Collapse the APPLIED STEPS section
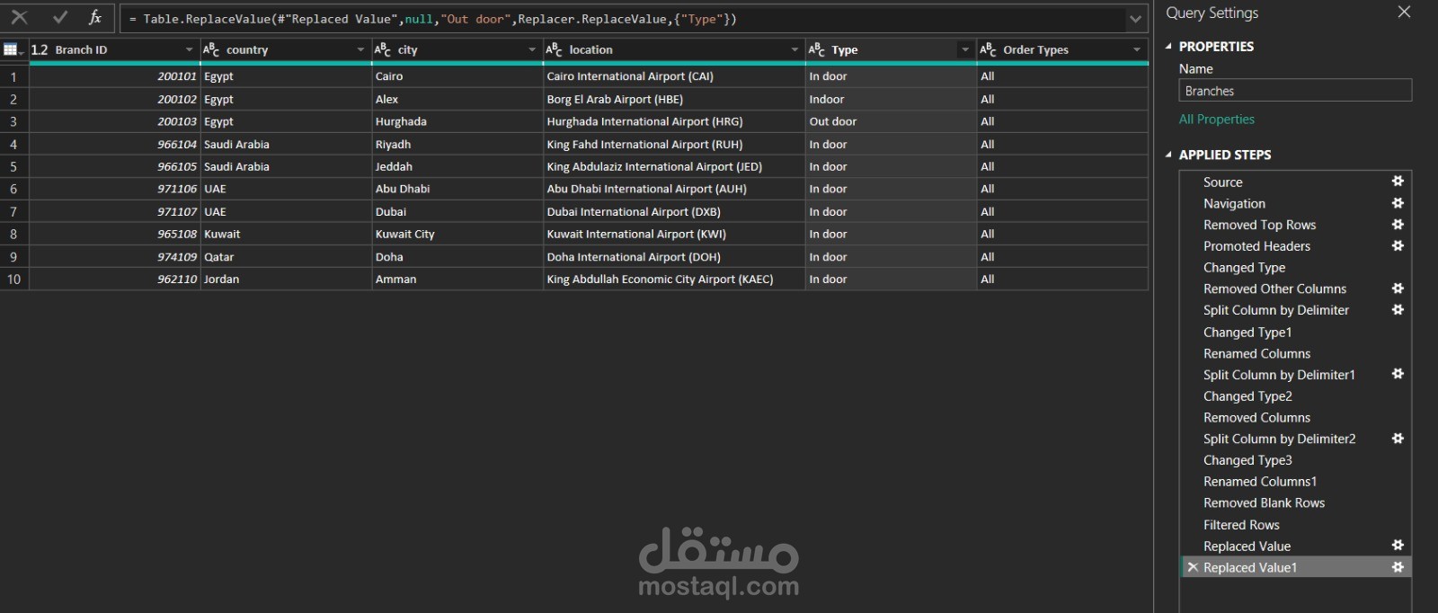Image resolution: width=1438 pixels, height=613 pixels. (1168, 155)
